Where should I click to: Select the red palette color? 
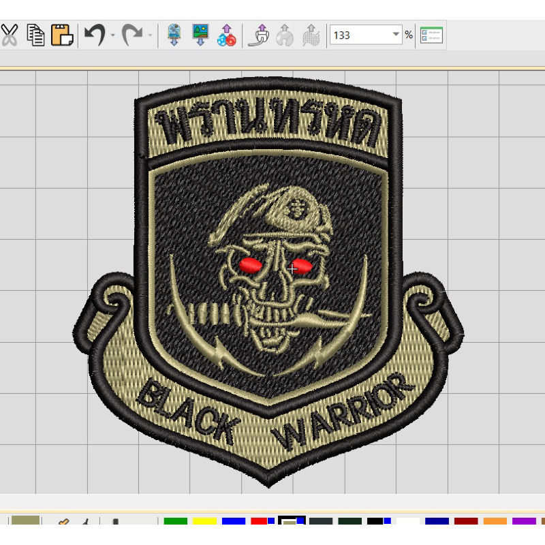click(259, 520)
